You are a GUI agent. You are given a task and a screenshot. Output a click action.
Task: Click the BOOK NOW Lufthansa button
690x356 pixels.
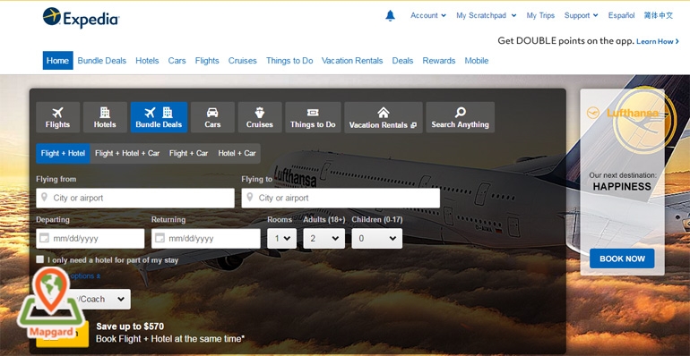(622, 259)
